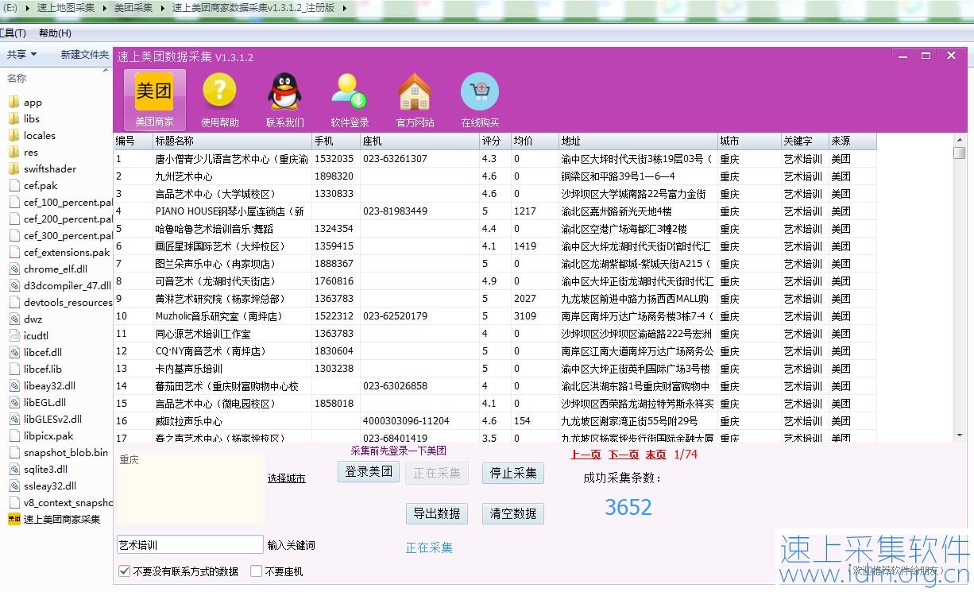Select row 哈鲁哈鲁艺术培训音乐·舞蹈
The height and width of the screenshot is (592, 974).
(495, 229)
